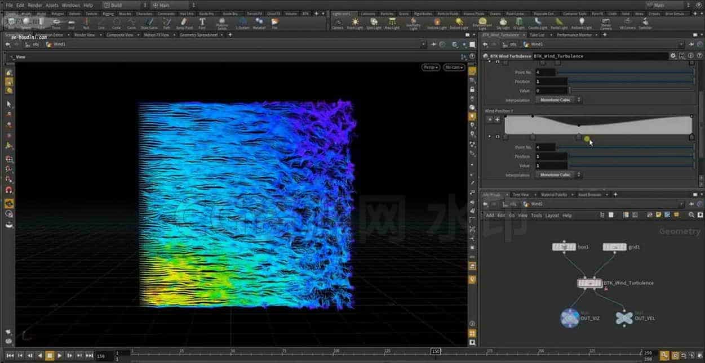The height and width of the screenshot is (363, 705).
Task: Add a Sky Light from the shelf
Action: [503, 23]
